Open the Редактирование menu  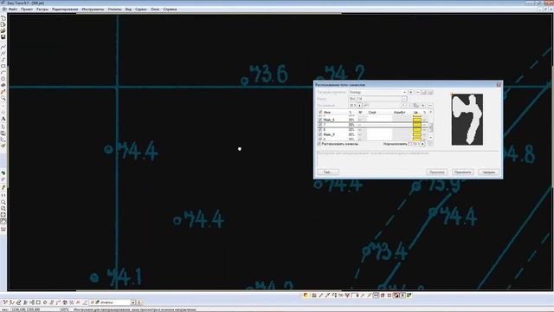click(x=65, y=10)
